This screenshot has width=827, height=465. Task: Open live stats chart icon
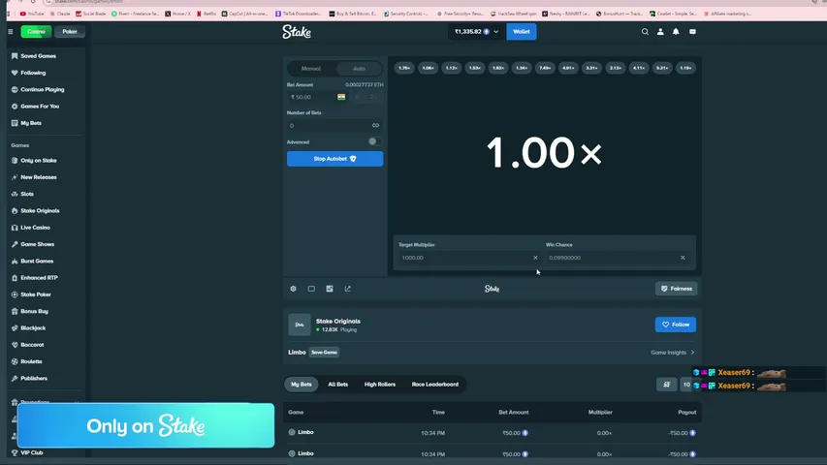pyautogui.click(x=330, y=289)
